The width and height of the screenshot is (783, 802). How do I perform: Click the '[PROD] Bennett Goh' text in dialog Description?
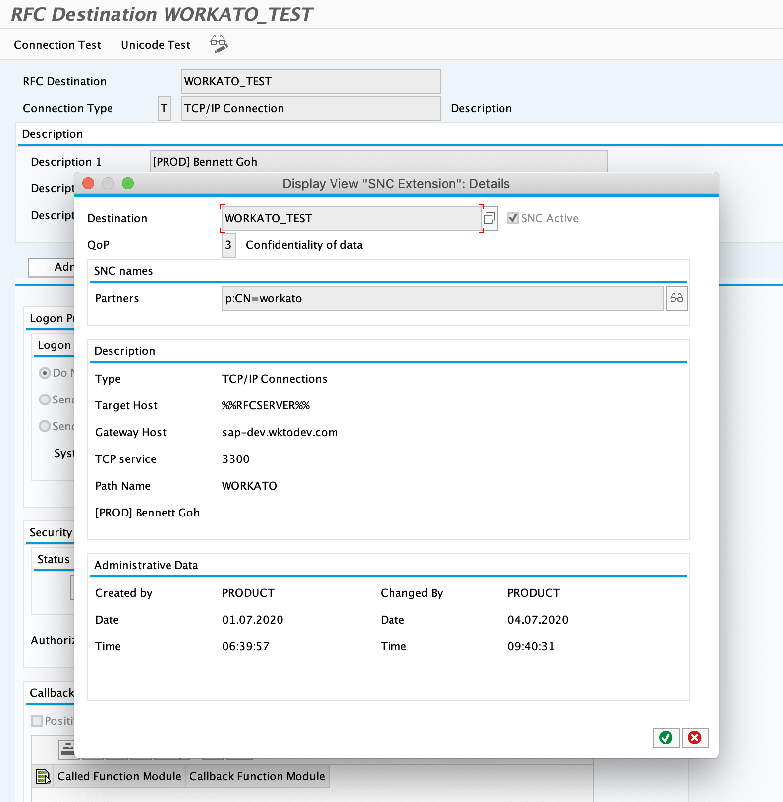(x=147, y=513)
